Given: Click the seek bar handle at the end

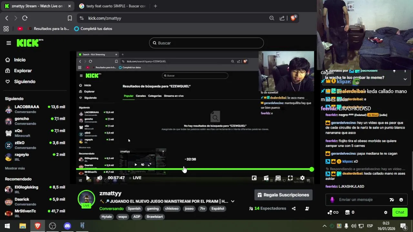Looking at the screenshot, I should tap(311, 169).
